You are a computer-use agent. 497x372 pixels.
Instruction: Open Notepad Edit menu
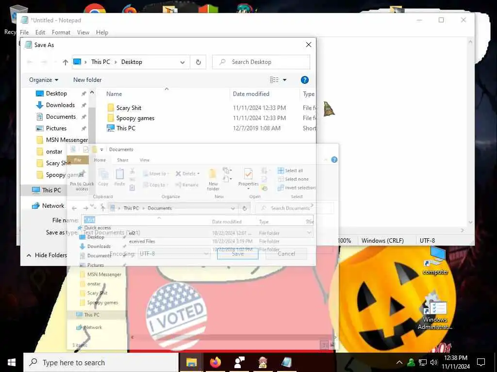pyautogui.click(x=40, y=32)
